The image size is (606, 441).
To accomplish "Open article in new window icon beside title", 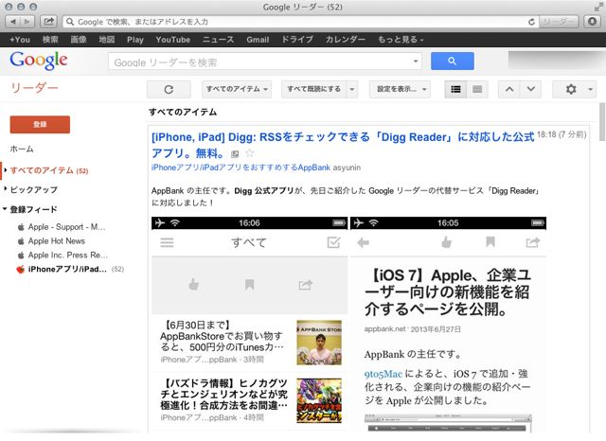I will 235,154.
